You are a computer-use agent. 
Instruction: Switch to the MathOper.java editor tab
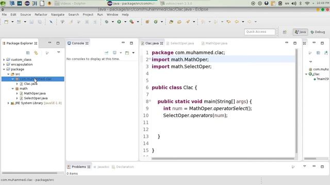[x=214, y=43]
